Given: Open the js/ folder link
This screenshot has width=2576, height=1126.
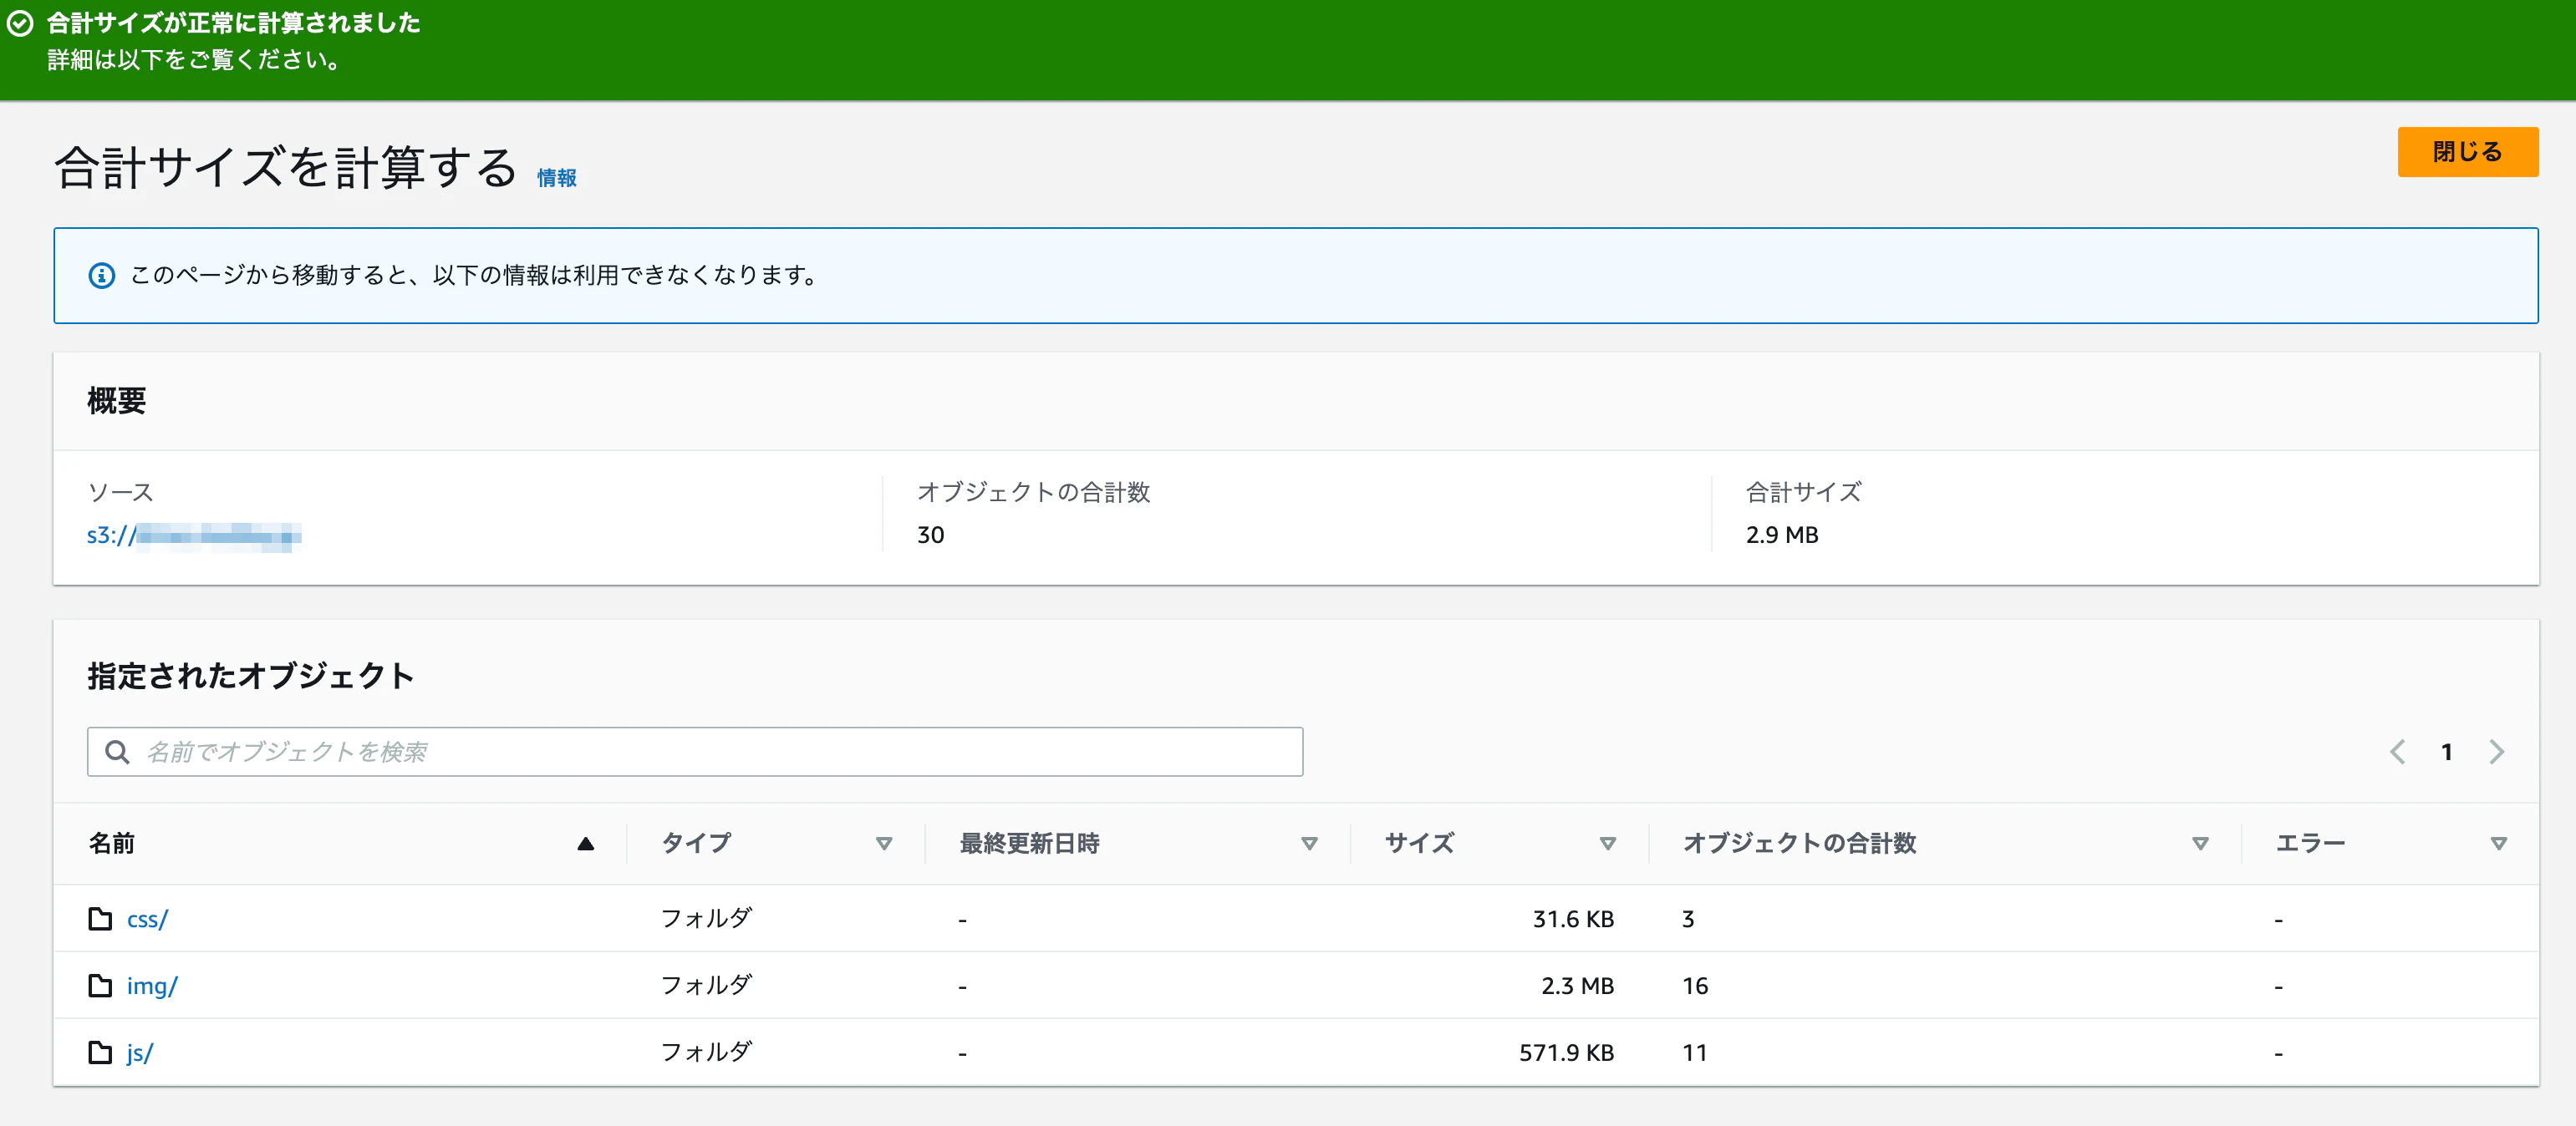Looking at the screenshot, I should [140, 1053].
